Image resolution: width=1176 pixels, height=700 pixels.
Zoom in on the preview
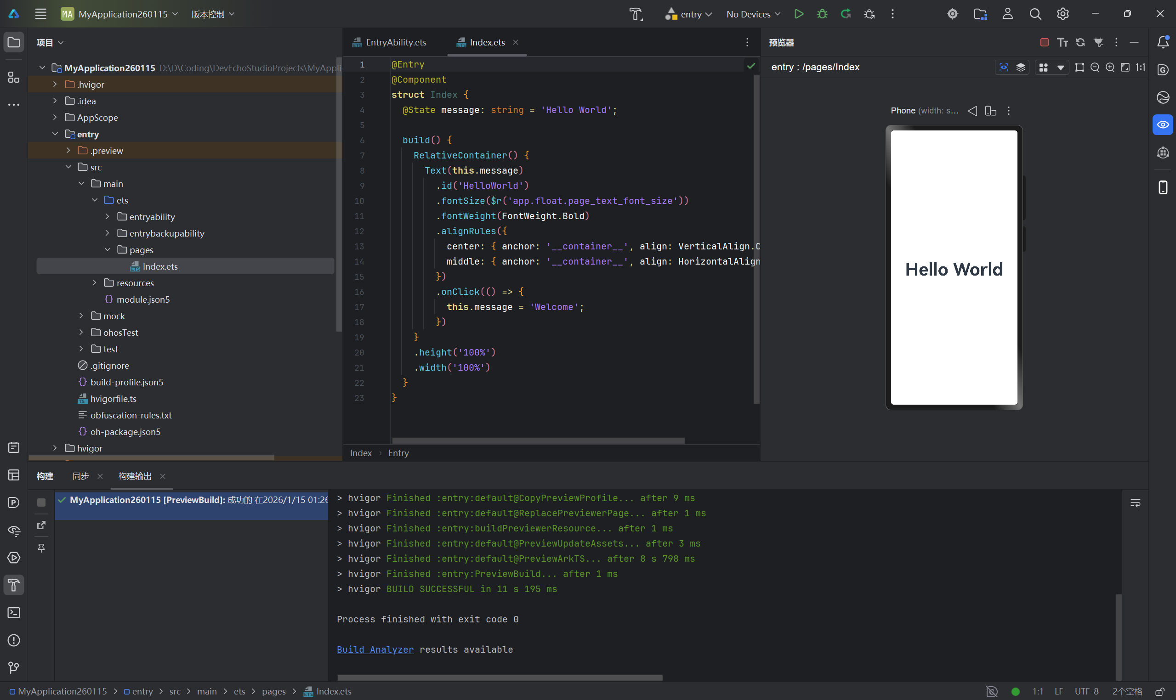pyautogui.click(x=1110, y=68)
